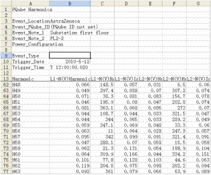Select row 77 header
The width and height of the screenshot is (211, 175).
click(x=6, y=171)
